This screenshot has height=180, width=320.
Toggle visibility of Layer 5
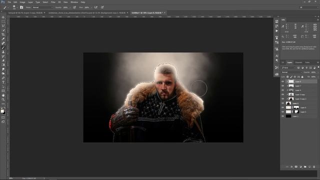283,112
